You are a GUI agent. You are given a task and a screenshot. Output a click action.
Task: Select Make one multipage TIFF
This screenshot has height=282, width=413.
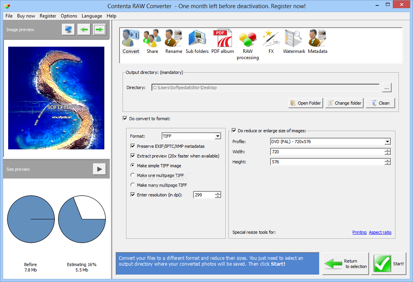pos(133,175)
